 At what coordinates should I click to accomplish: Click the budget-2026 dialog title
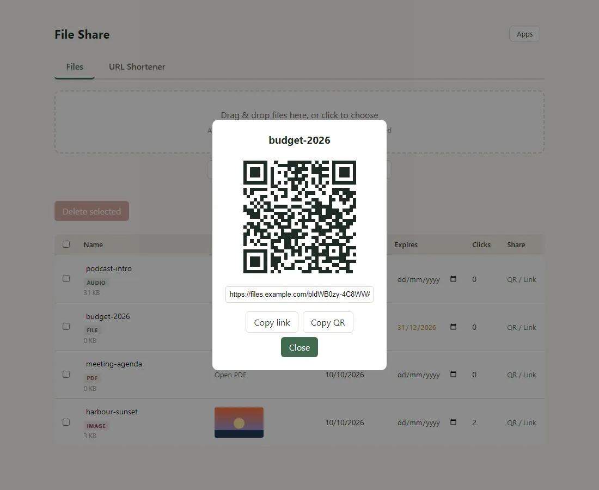(299, 140)
